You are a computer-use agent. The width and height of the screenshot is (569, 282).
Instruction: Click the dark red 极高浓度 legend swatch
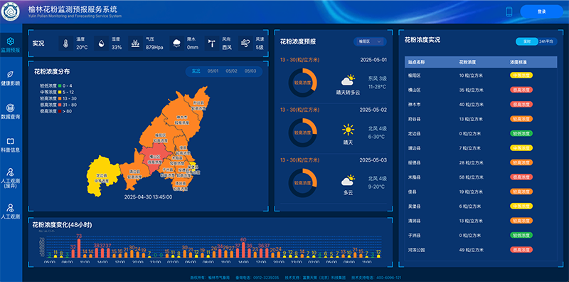60,111
